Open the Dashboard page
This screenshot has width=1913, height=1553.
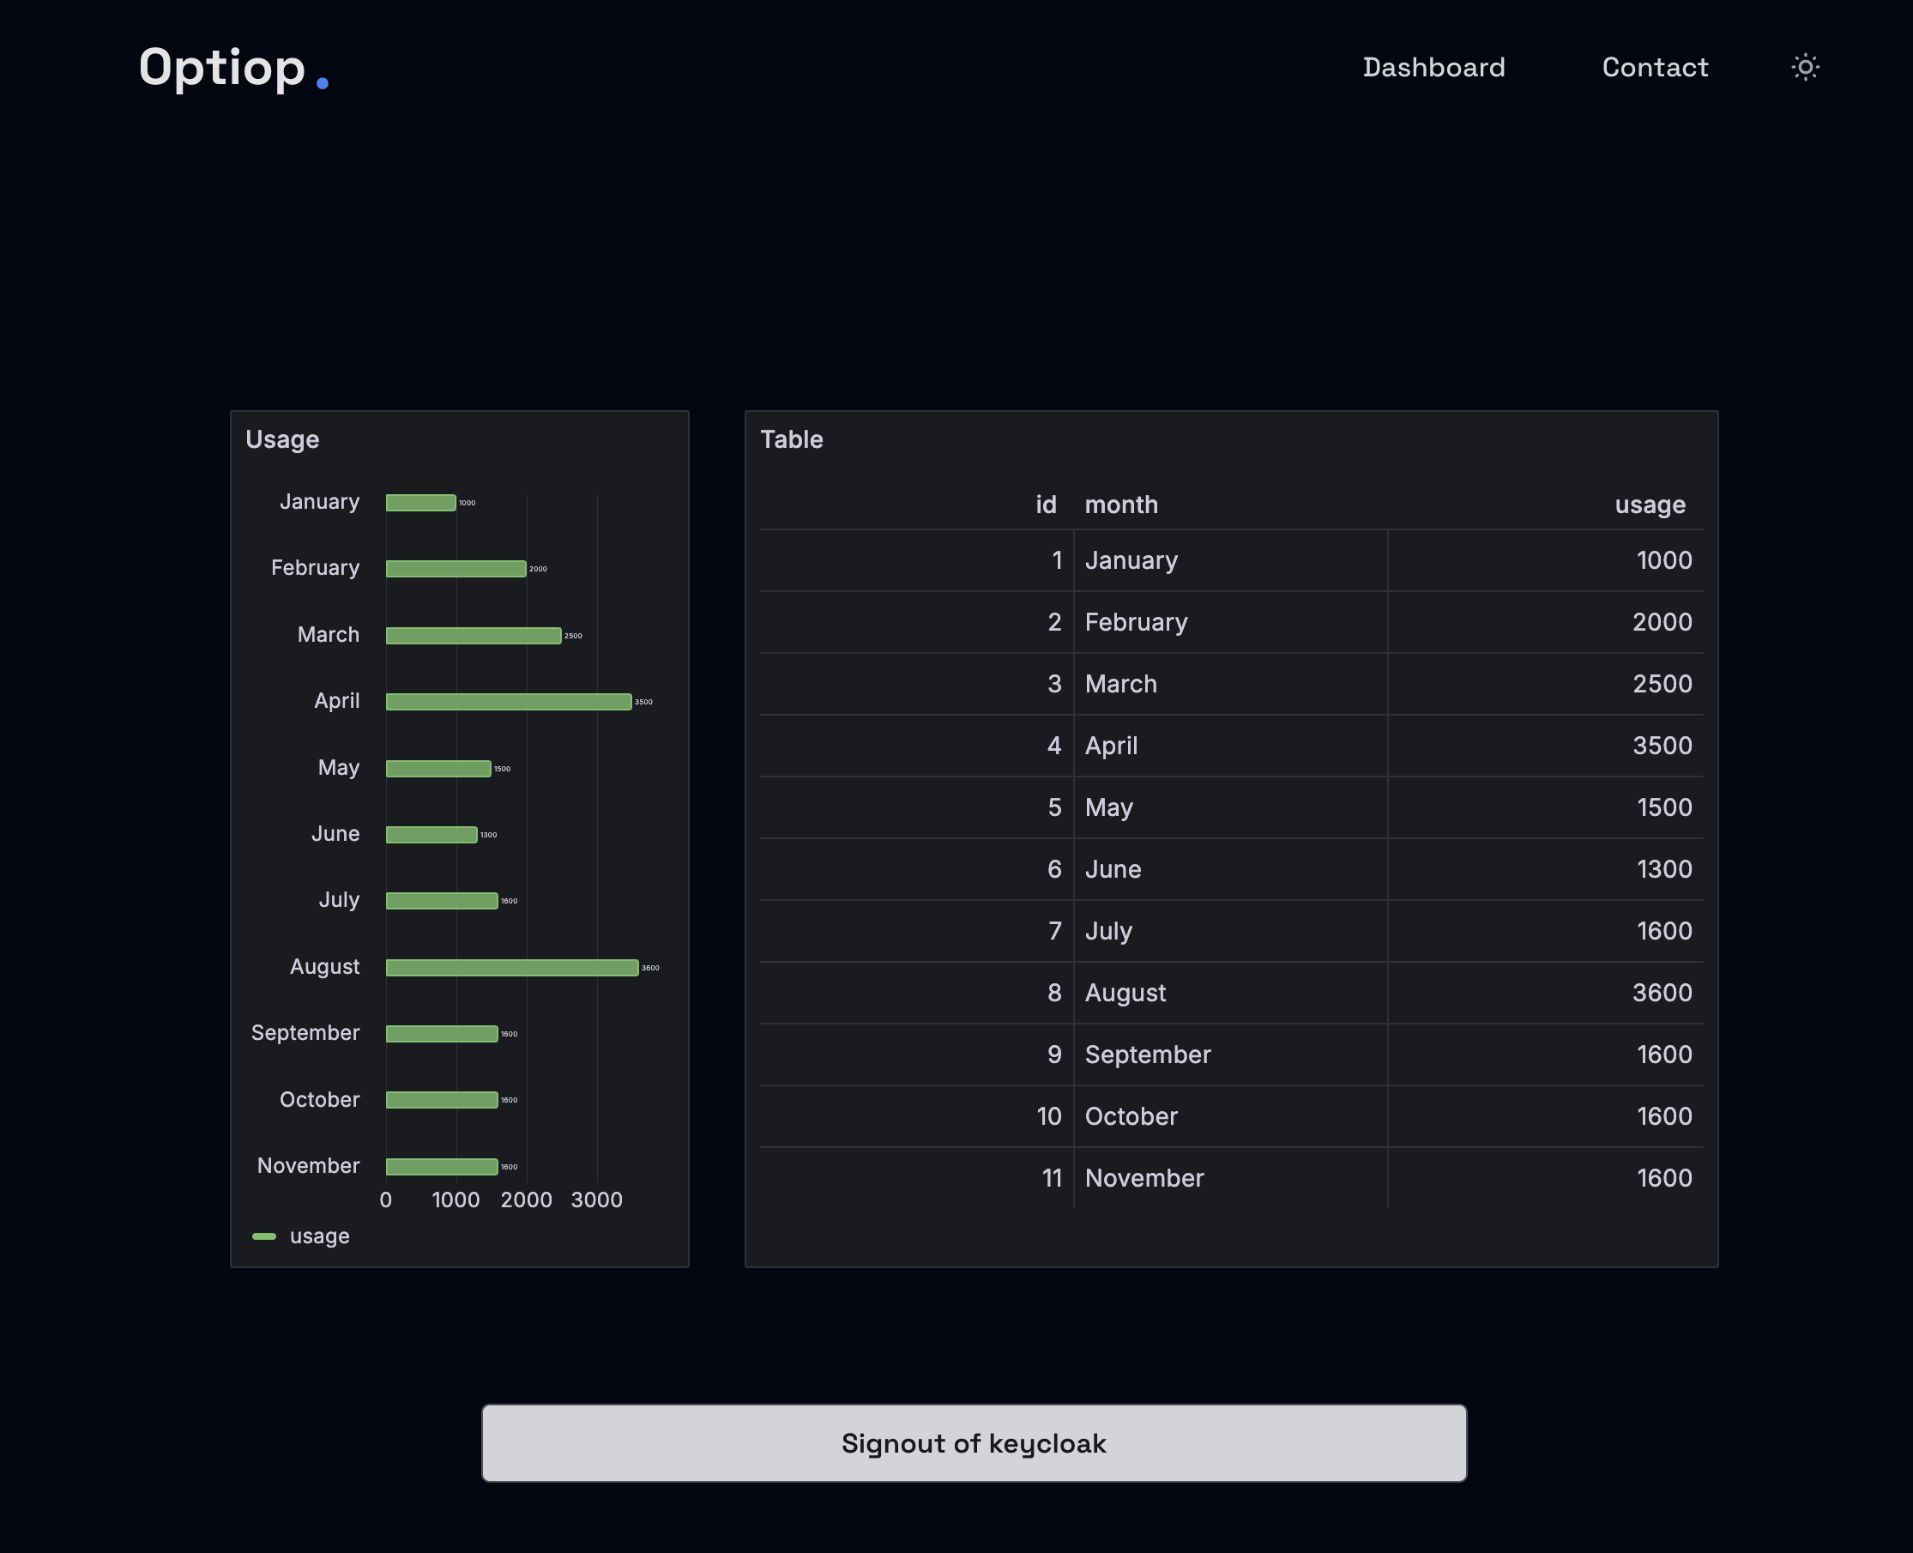coord(1433,67)
